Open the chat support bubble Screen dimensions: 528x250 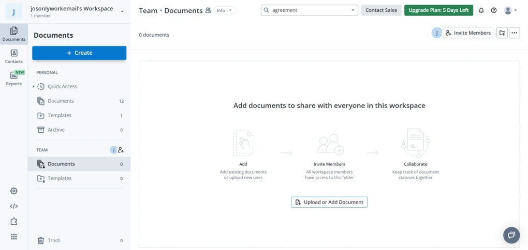coord(511,235)
